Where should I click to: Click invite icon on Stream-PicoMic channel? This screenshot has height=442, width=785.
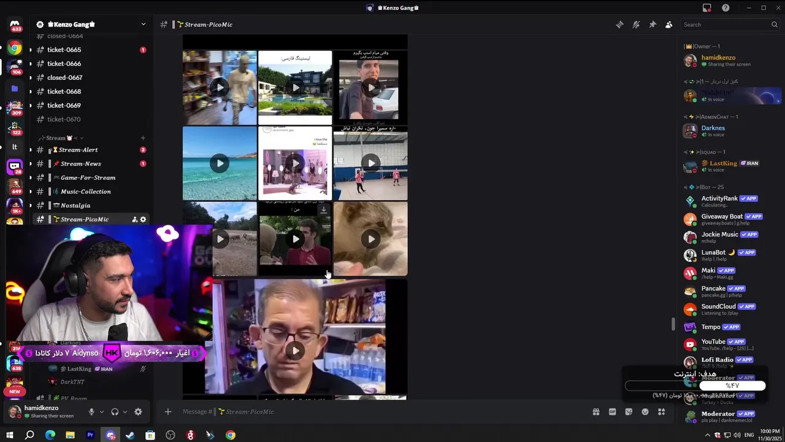pos(134,219)
